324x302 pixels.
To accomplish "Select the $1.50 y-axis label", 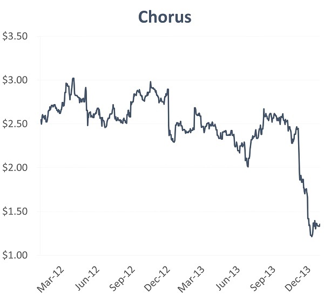I will [x=16, y=211].
